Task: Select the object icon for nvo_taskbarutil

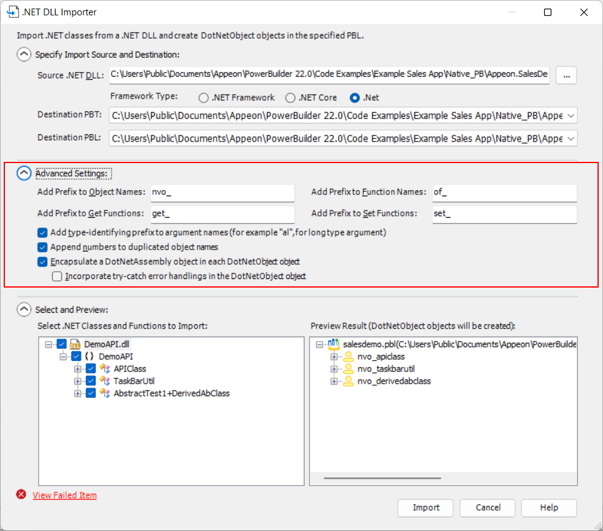Action: tap(348, 369)
